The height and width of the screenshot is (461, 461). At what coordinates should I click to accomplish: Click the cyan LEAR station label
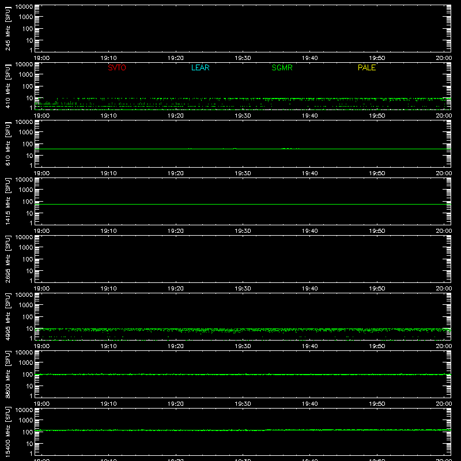click(x=200, y=67)
